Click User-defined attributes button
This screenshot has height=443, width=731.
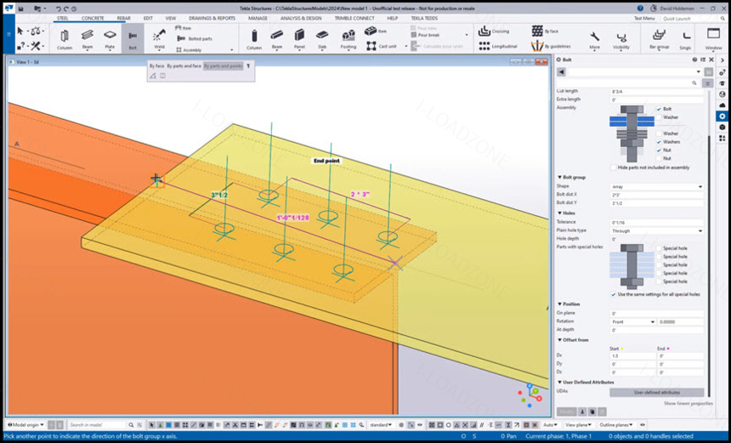click(x=656, y=393)
